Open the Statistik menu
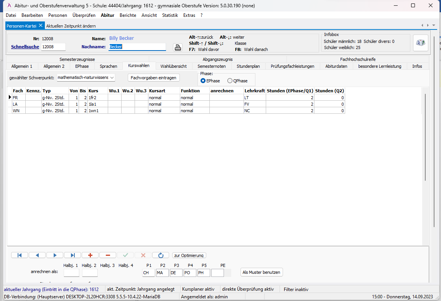The image size is (441, 301). tap(170, 15)
